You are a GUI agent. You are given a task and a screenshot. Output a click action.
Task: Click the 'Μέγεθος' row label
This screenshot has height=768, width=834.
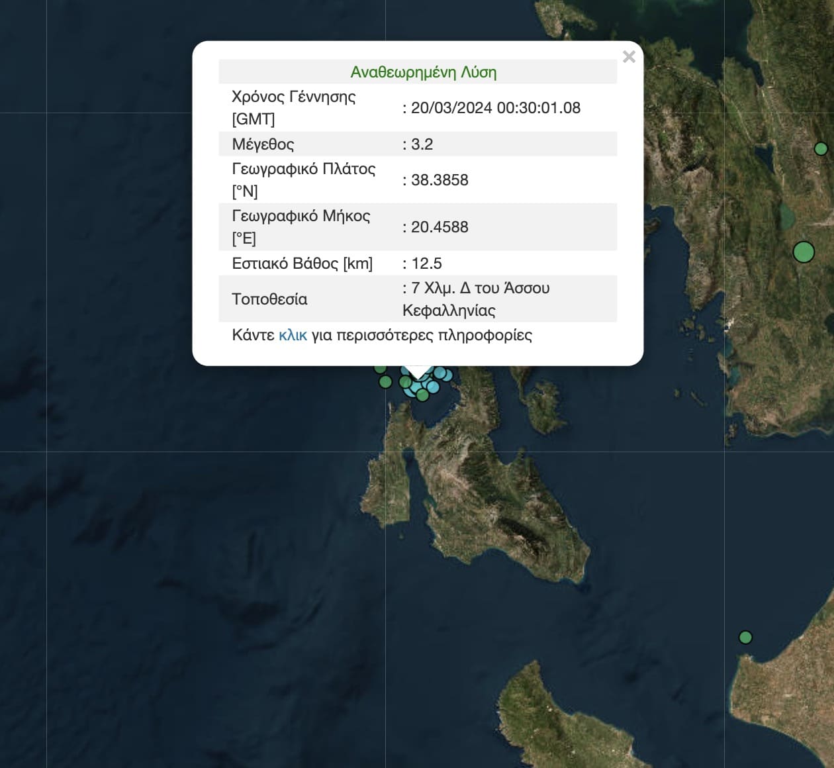[263, 144]
